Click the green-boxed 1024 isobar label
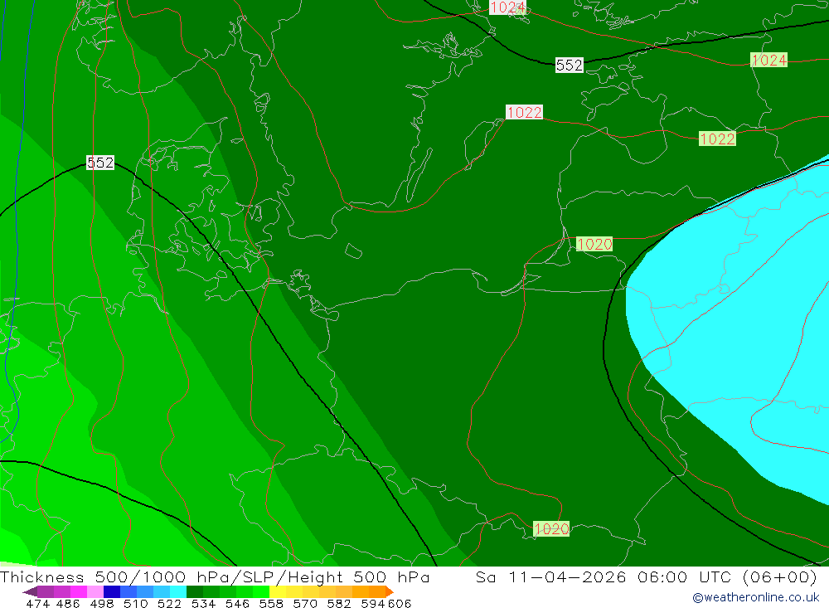The width and height of the screenshot is (829, 608). (x=769, y=60)
